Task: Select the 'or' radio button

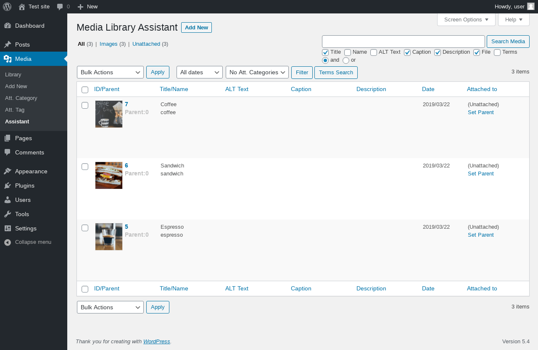Action: (346, 60)
